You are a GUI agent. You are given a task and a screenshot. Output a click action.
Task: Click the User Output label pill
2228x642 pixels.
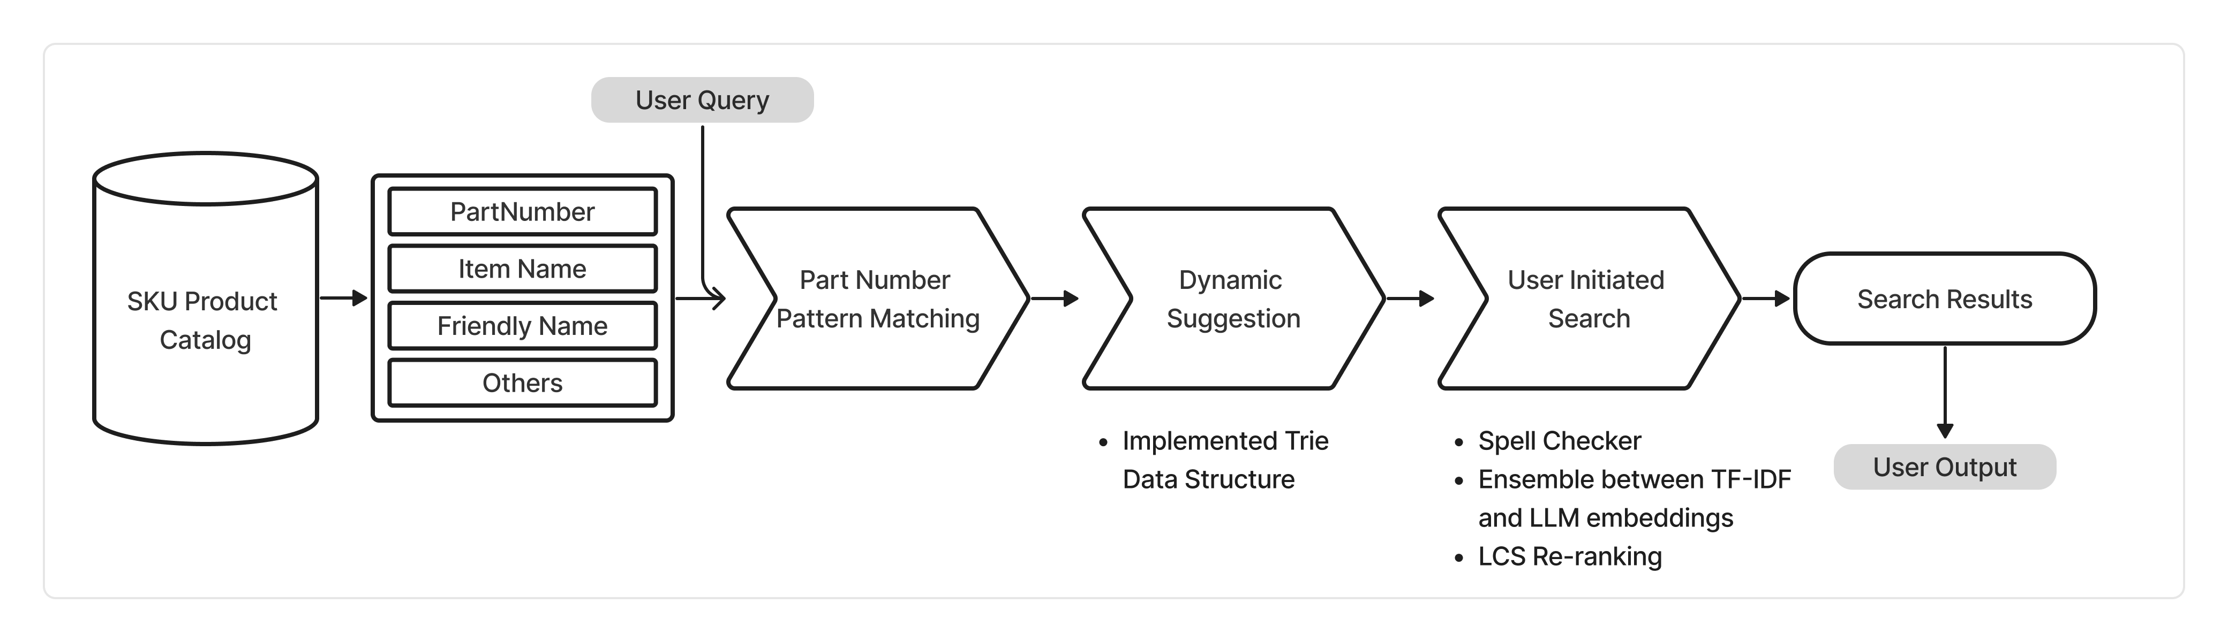(1944, 468)
